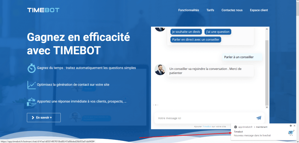Click the stopwatch icon beside Gagnez du temps
The height and width of the screenshot is (143, 299).
click(32, 68)
